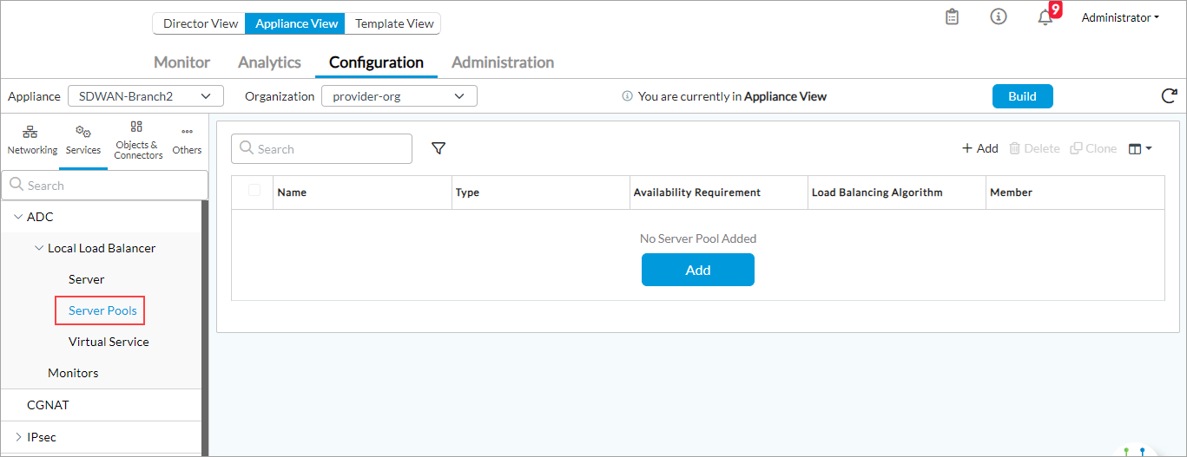
Task: Open the filter funnel icon
Action: point(439,149)
